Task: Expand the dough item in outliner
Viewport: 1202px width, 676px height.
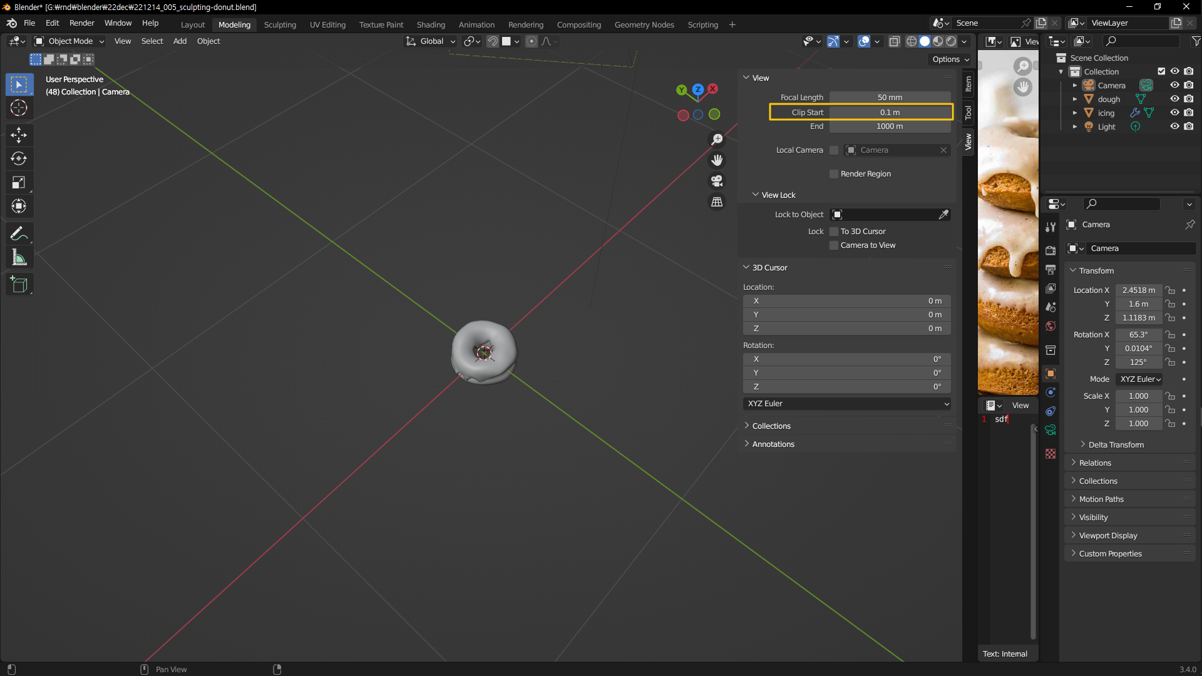Action: pos(1075,100)
